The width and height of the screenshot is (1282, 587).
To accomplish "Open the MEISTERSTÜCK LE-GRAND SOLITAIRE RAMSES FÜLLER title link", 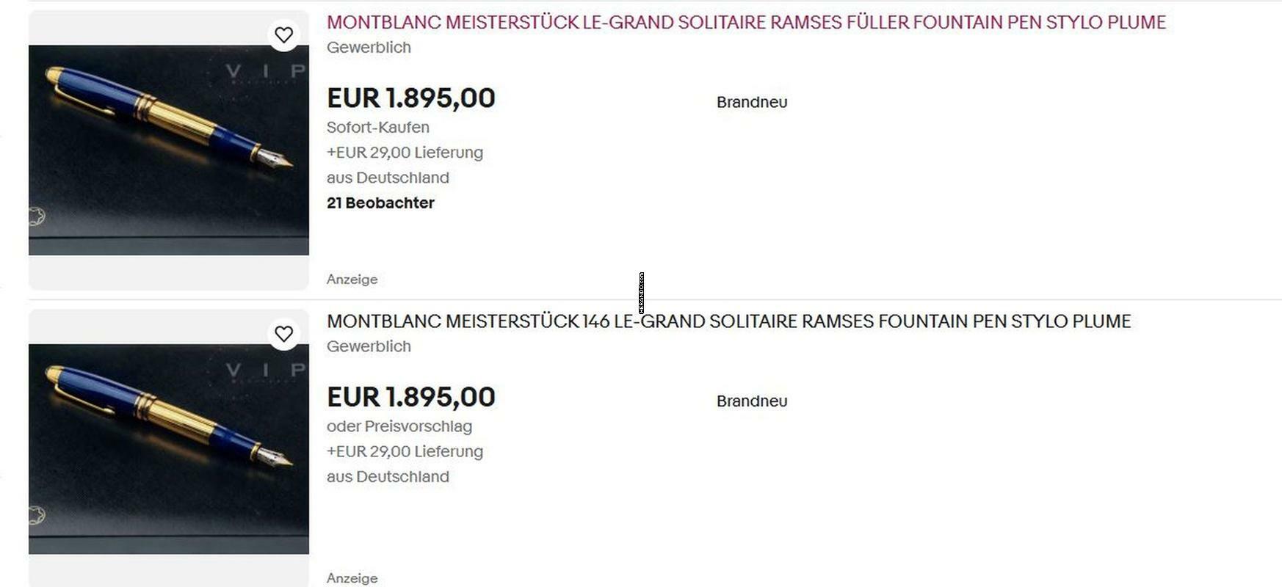I will 745,22.
